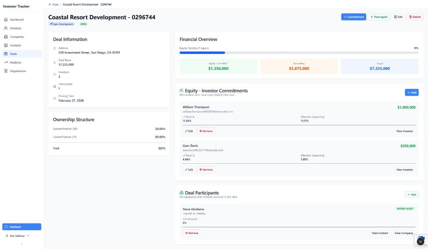
Task: Click the OPEN status badge
Action: [83, 24]
